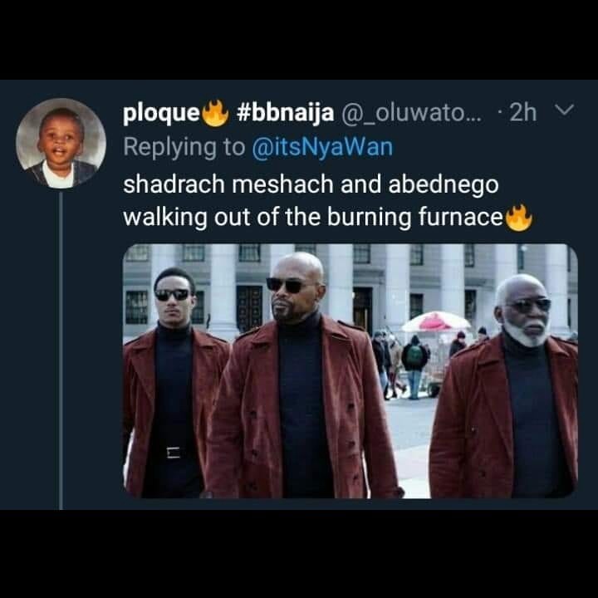Open ploque's round profile avatar
This screenshot has height=598, width=598.
[x=61, y=143]
